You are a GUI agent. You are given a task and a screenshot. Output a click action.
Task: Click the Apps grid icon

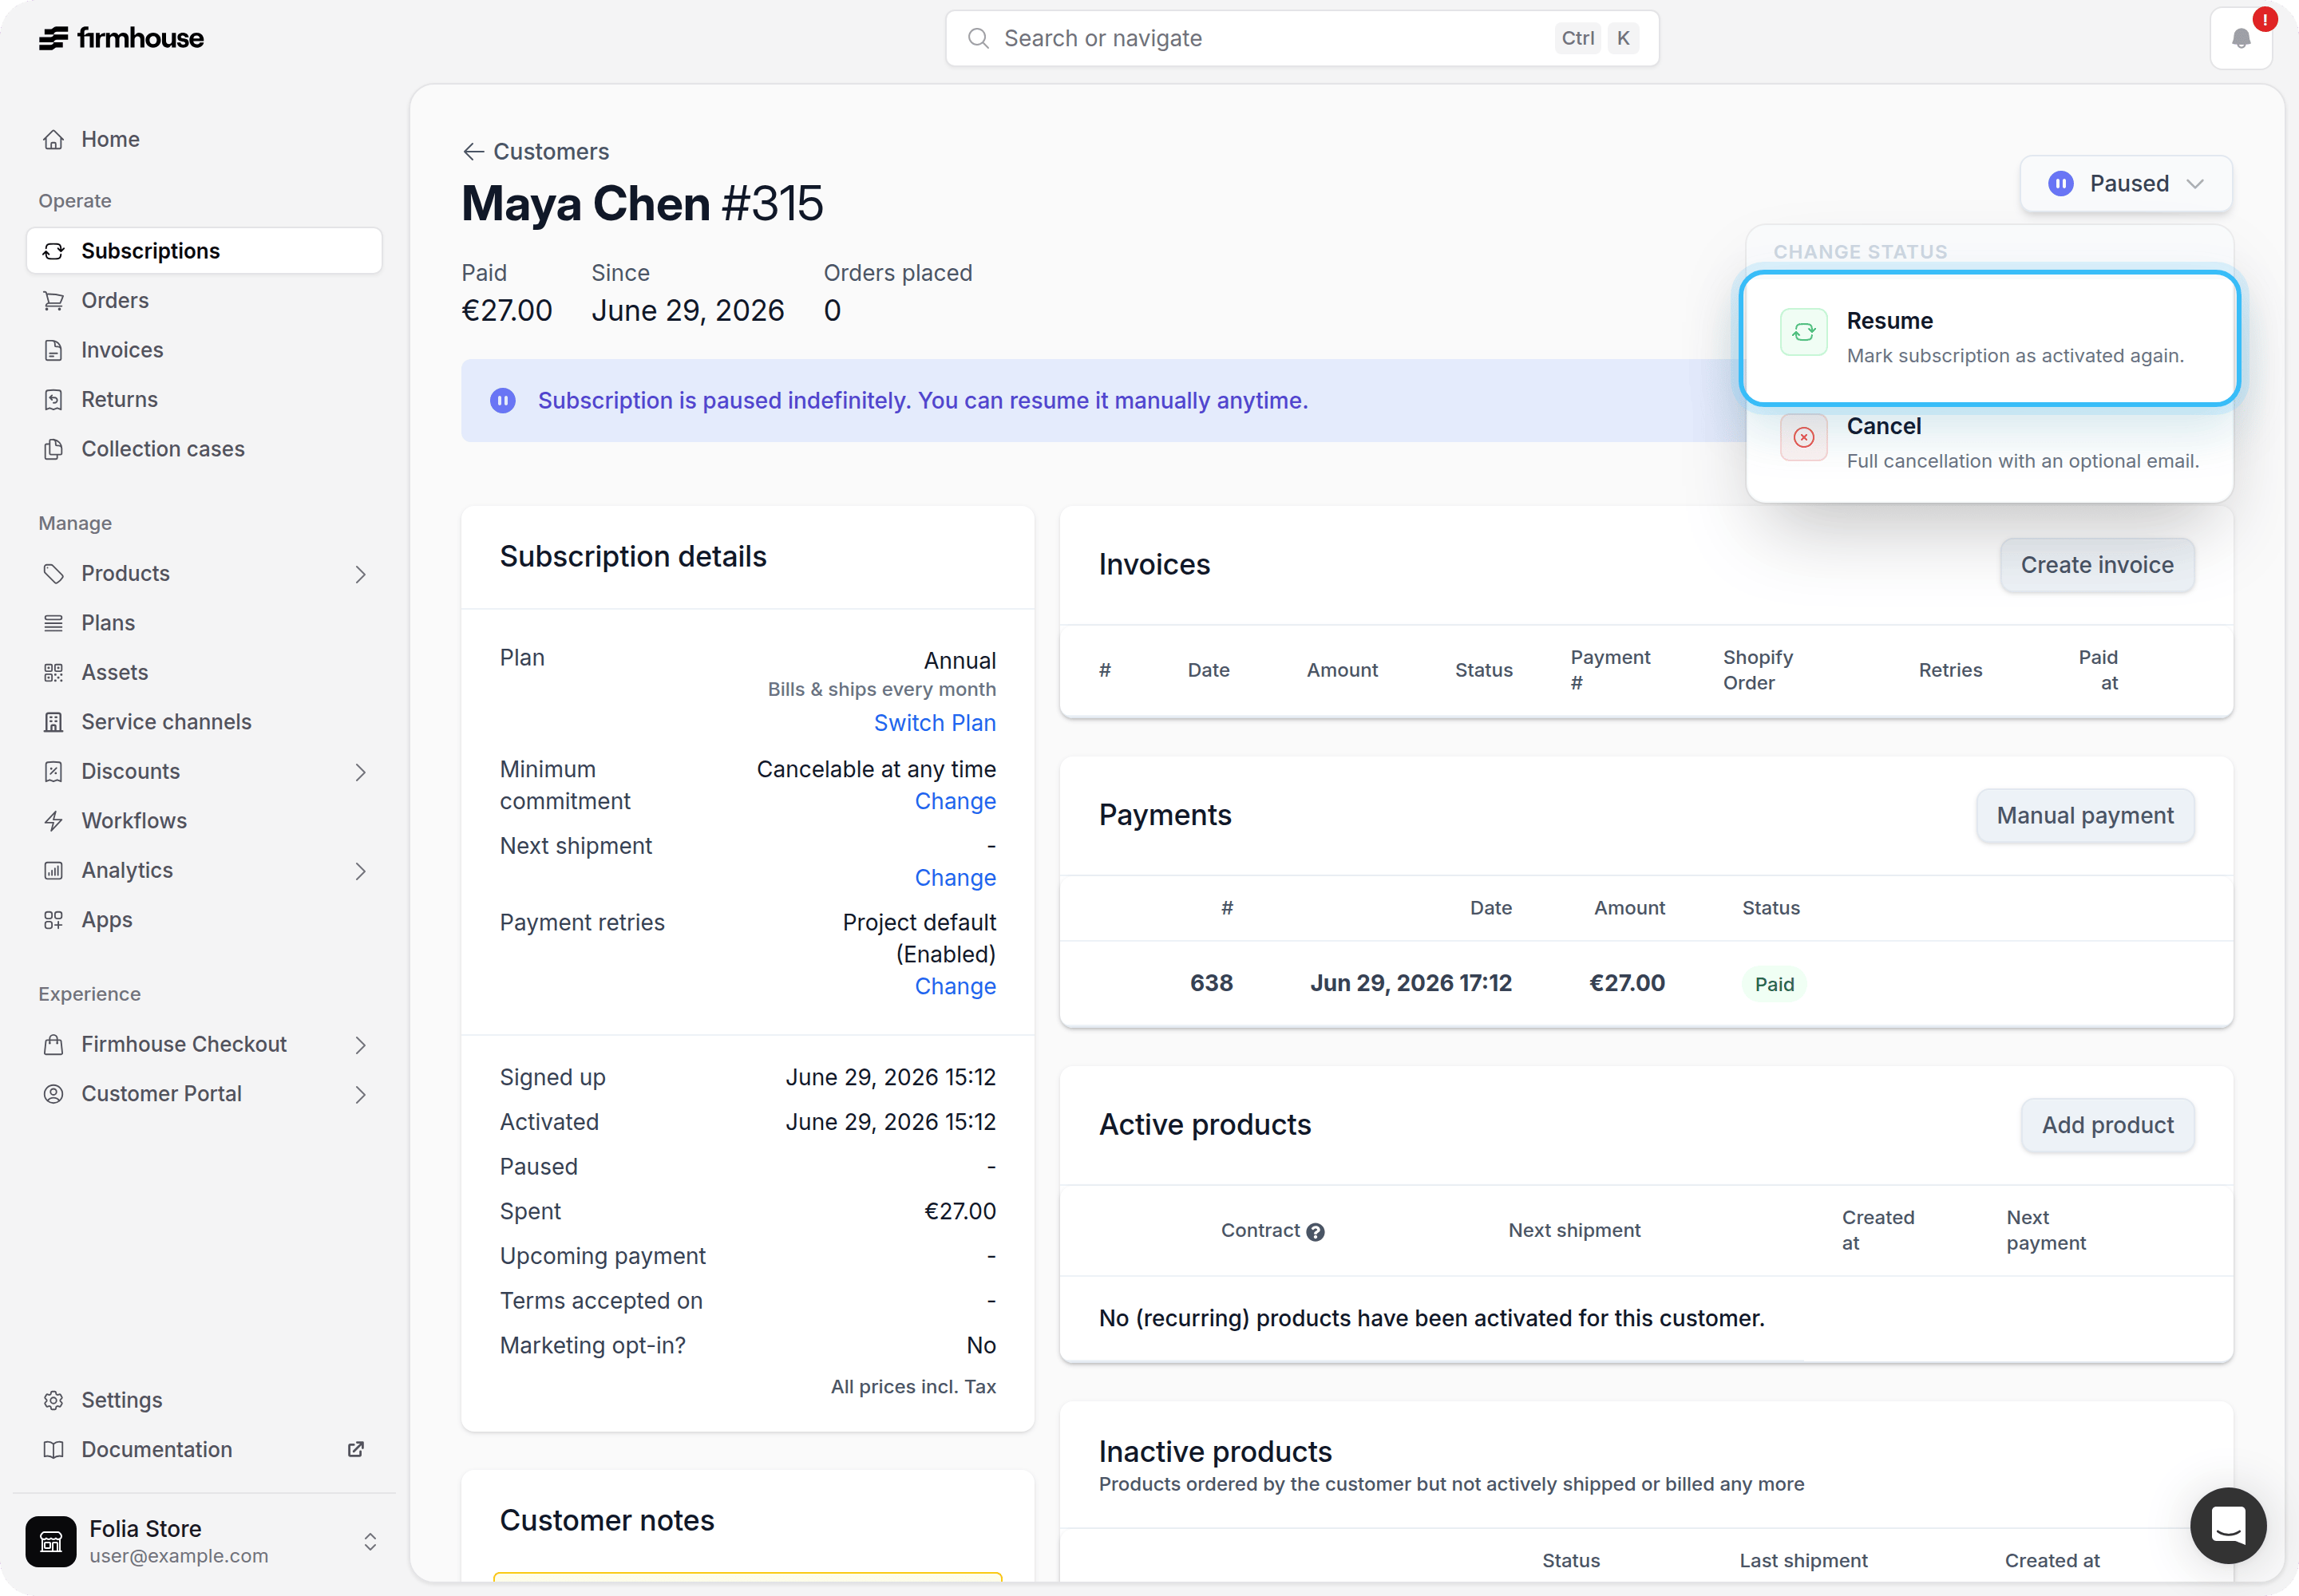tap(54, 920)
